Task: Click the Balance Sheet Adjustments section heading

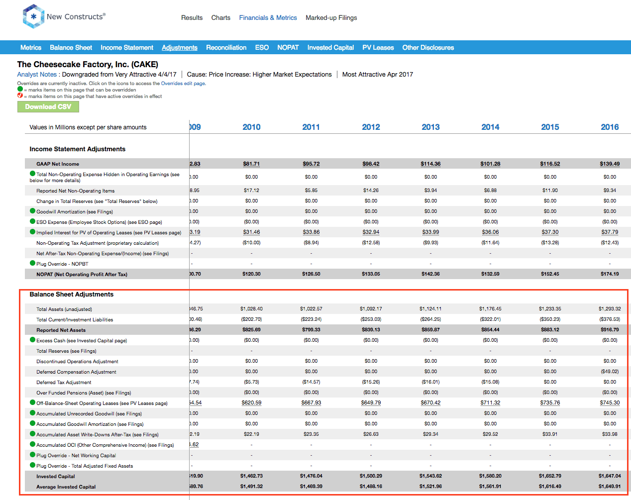Action: (71, 294)
